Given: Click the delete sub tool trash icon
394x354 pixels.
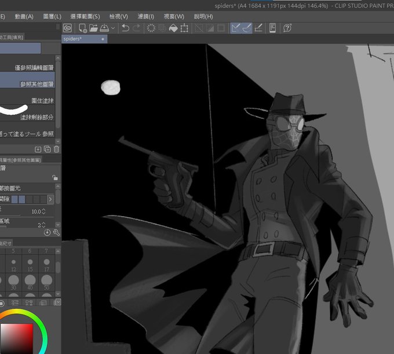Looking at the screenshot, I should tap(57, 149).
